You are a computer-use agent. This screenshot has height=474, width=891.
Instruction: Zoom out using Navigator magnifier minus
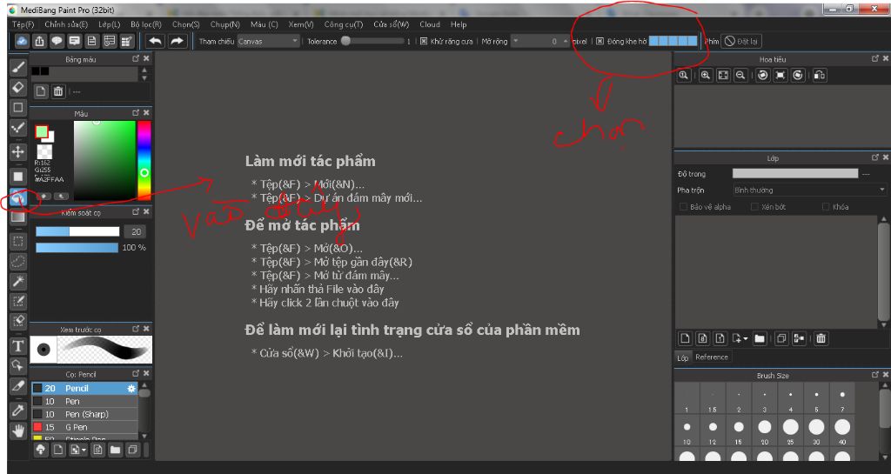tap(740, 75)
